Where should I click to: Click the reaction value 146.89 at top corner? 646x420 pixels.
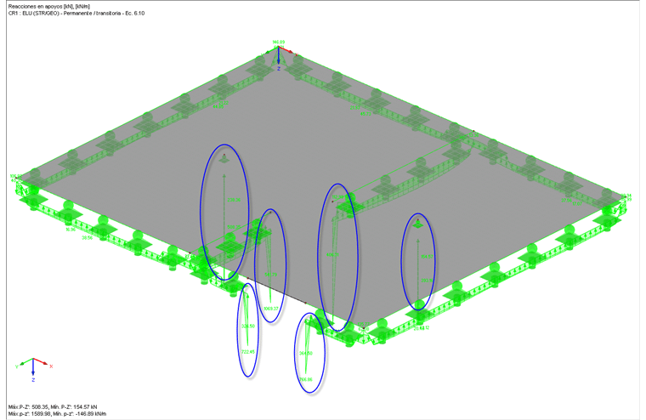point(279,42)
